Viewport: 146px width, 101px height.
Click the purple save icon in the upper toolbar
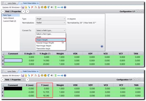23,7
